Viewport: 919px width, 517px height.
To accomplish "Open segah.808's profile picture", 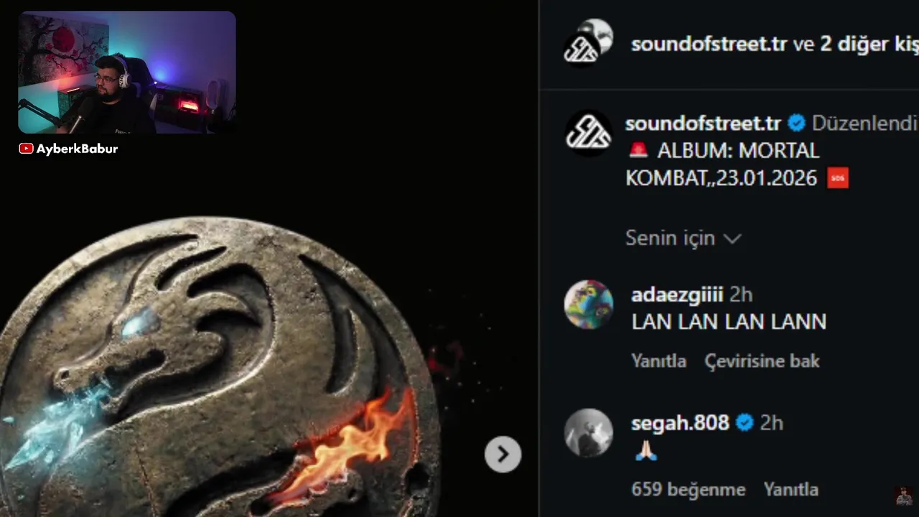I will coord(589,433).
